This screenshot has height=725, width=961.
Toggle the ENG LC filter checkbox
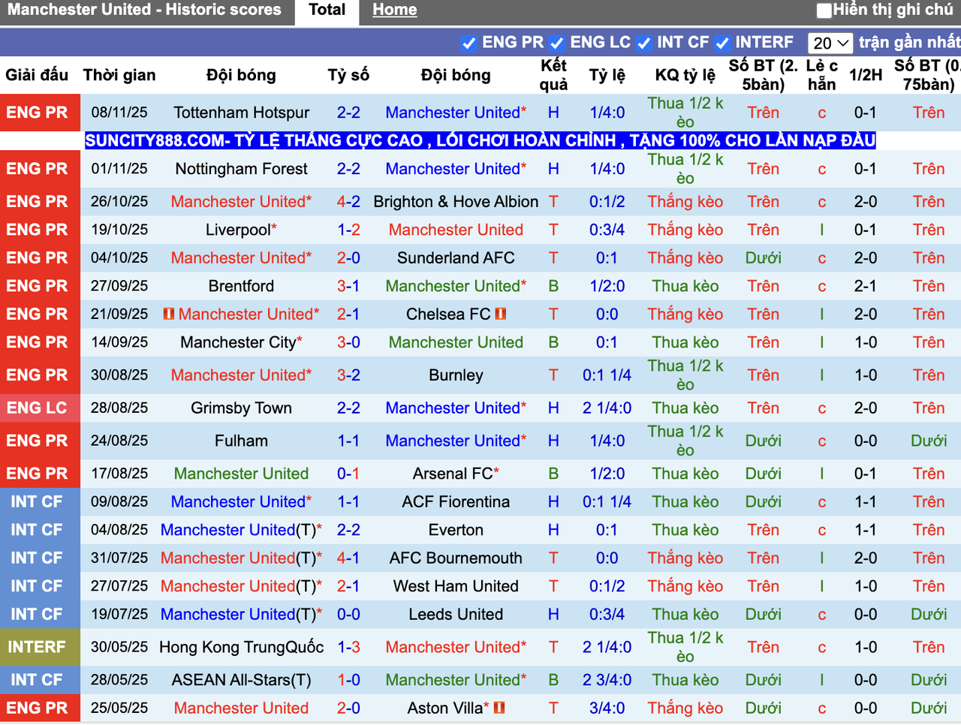(x=557, y=44)
